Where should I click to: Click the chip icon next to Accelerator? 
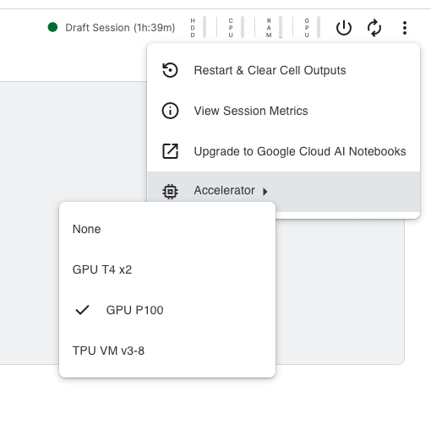(170, 192)
